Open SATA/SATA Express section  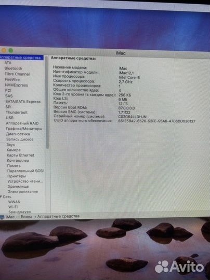point(23,102)
